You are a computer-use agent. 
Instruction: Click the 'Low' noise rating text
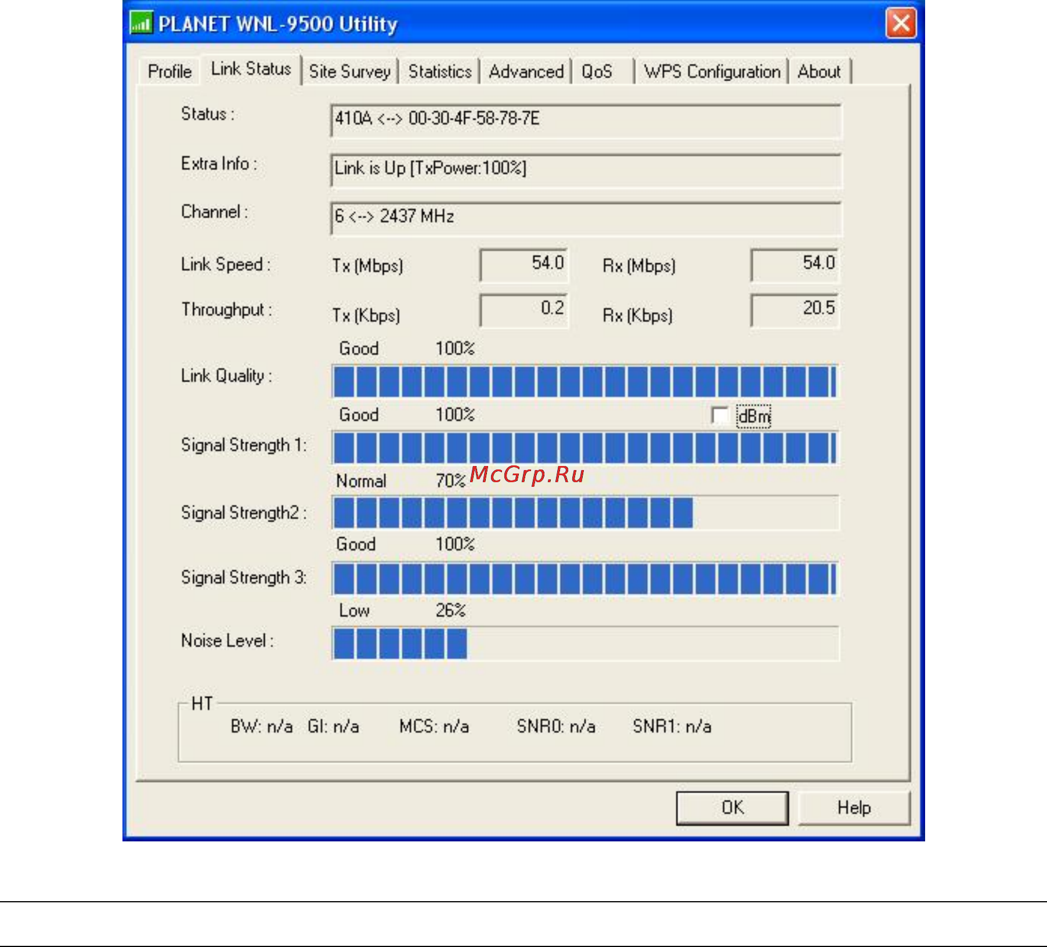tap(354, 610)
